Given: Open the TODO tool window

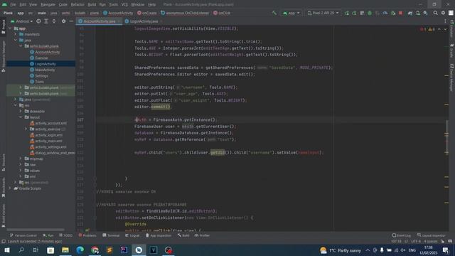Looking at the screenshot, I should click(x=65, y=235).
